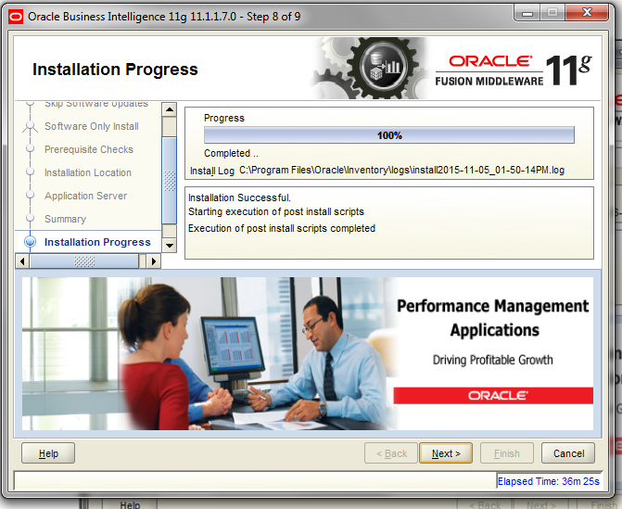
Task: Select the Software Only Install step
Action: click(x=92, y=126)
